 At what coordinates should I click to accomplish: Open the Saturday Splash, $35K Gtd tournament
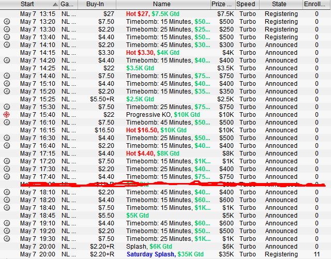(165, 254)
